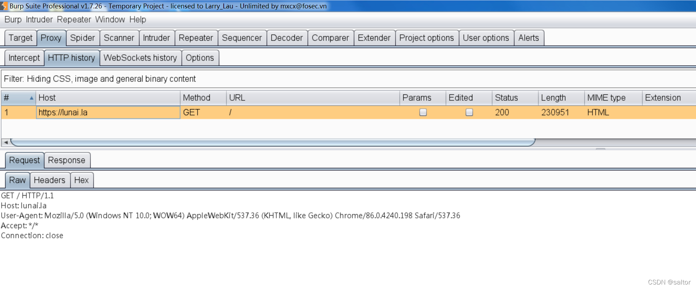Select the Raw view tab

click(x=18, y=180)
